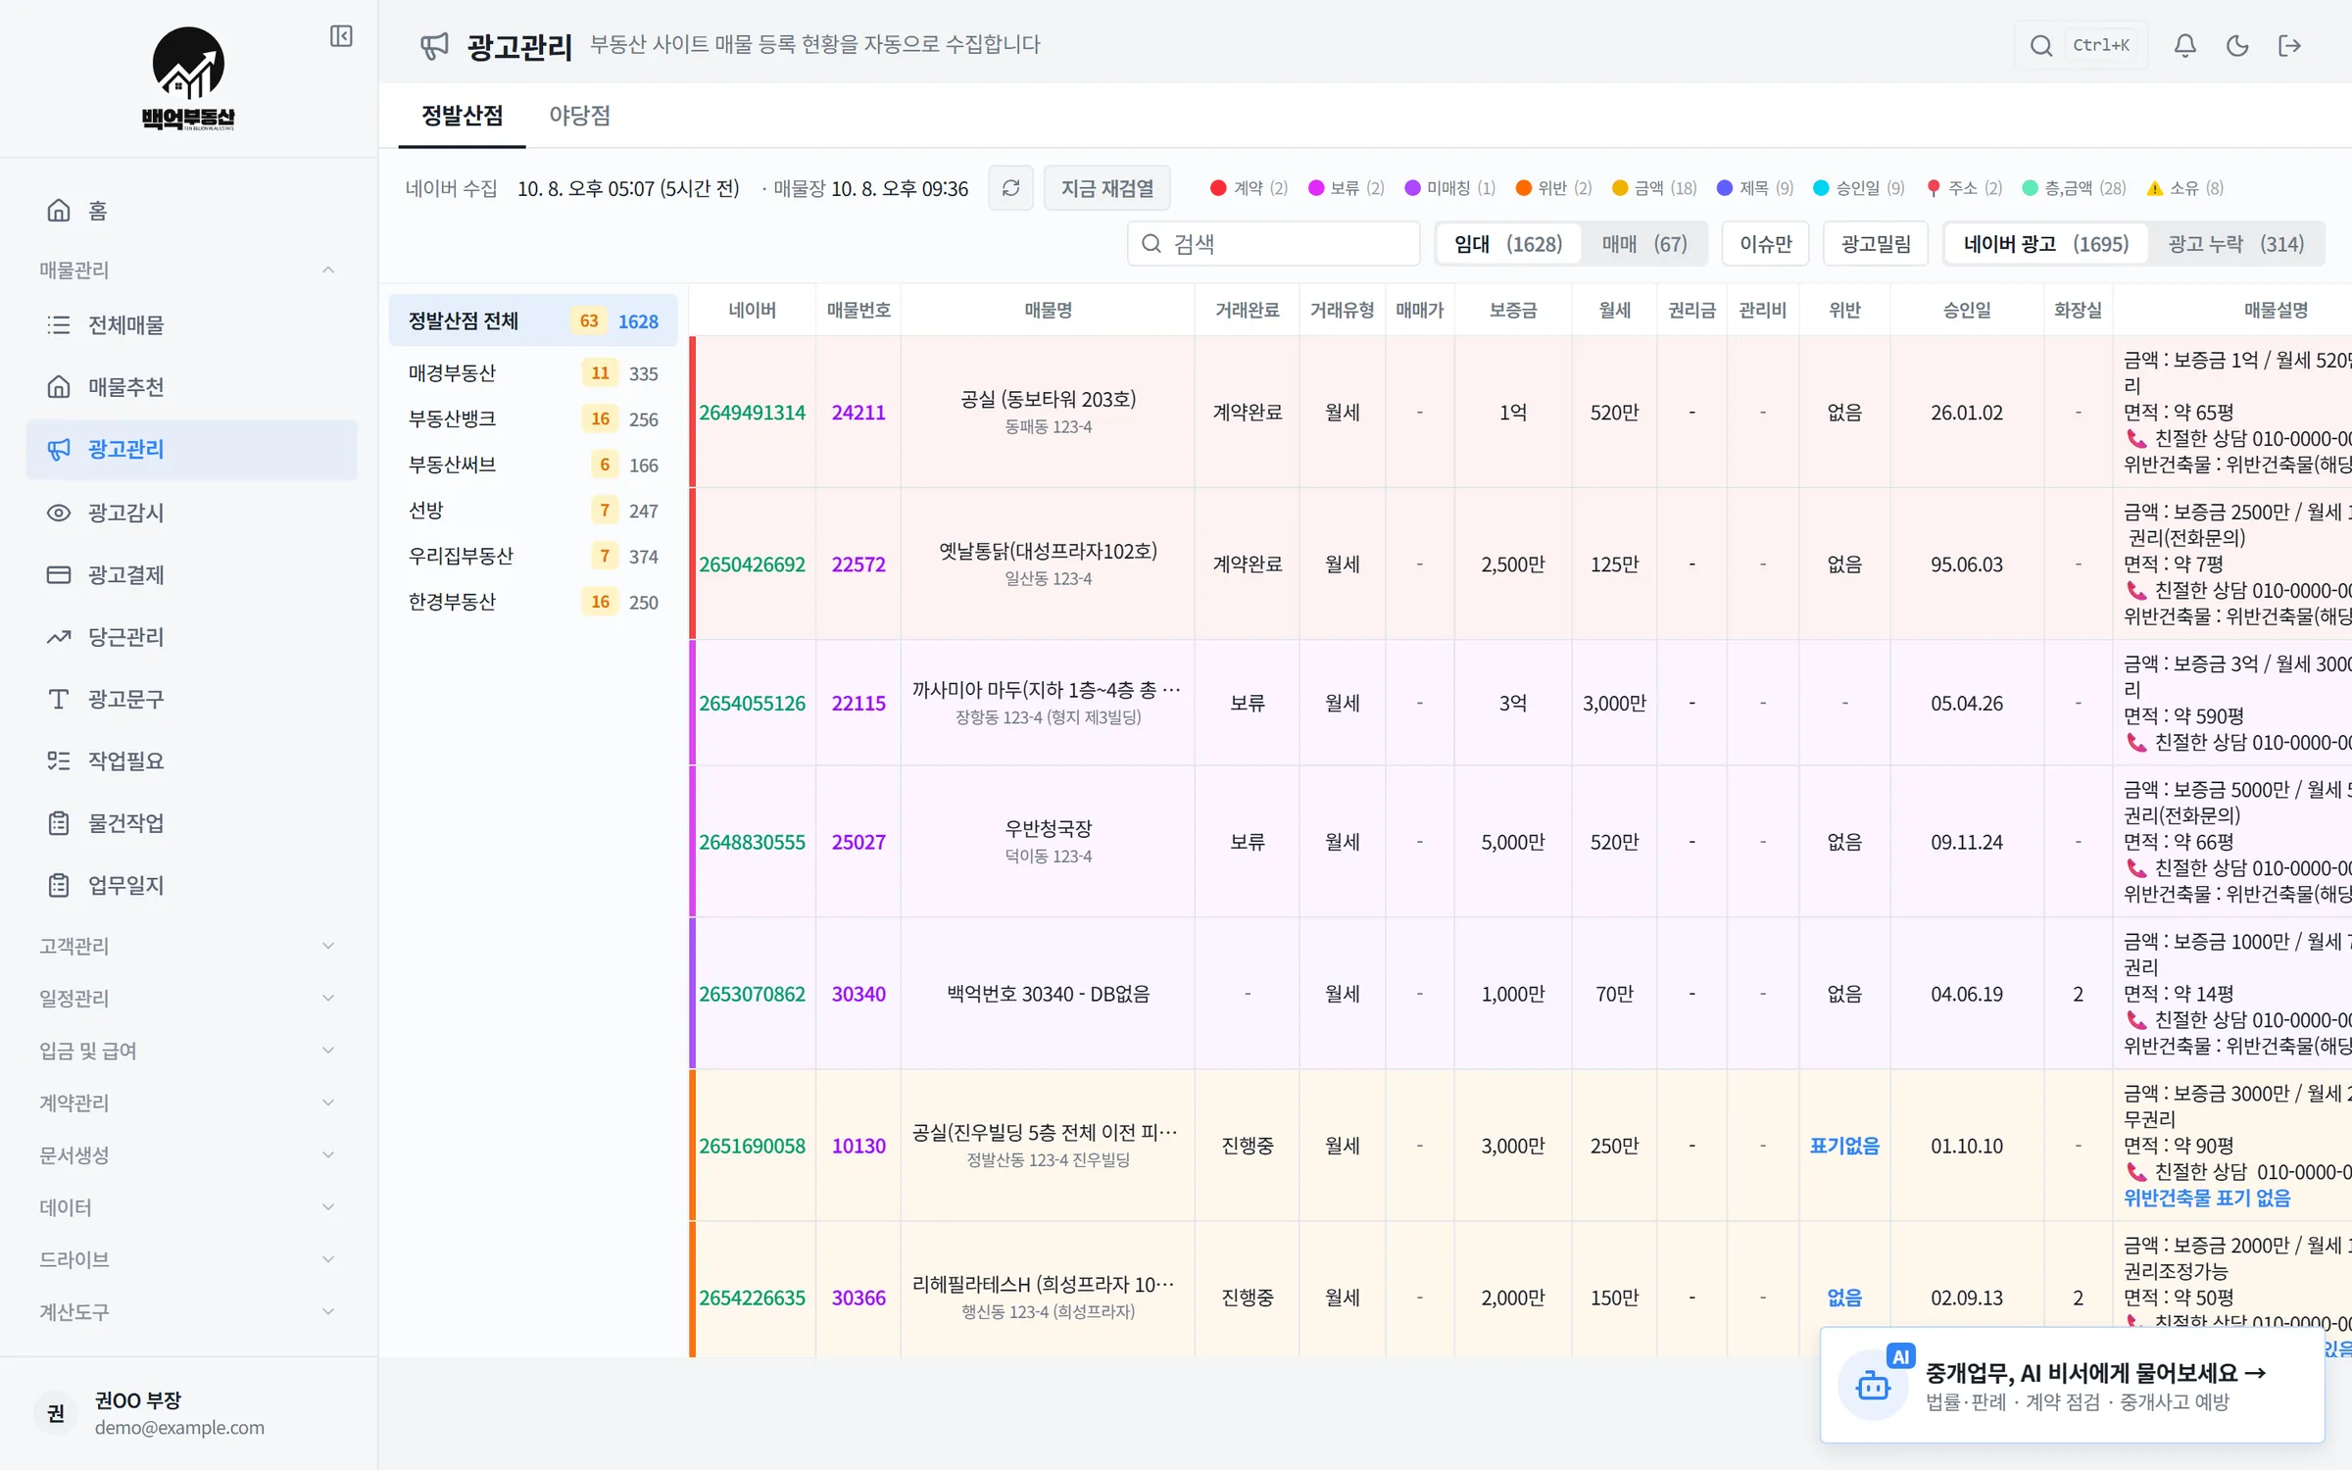Image resolution: width=2352 pixels, height=1470 pixels.
Task: Open notifications bell
Action: point(2184,45)
